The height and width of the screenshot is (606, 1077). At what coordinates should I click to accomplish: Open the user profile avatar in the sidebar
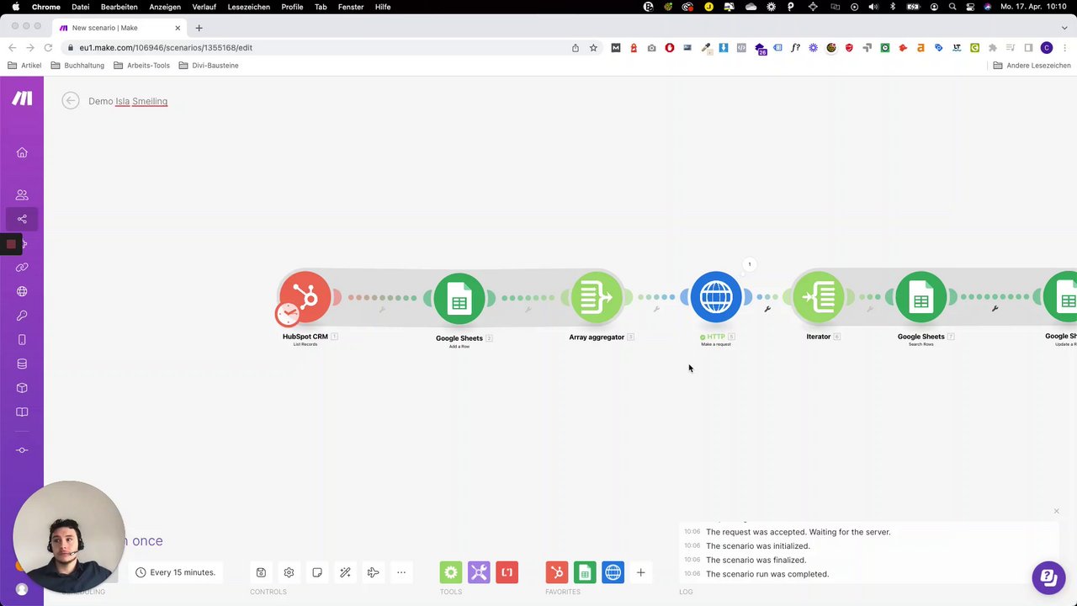point(22,589)
